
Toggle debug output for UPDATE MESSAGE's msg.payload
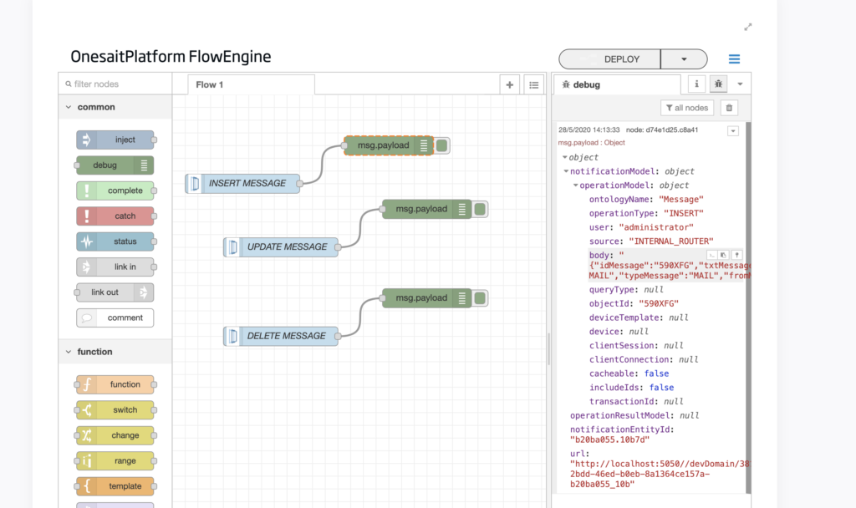[481, 209]
